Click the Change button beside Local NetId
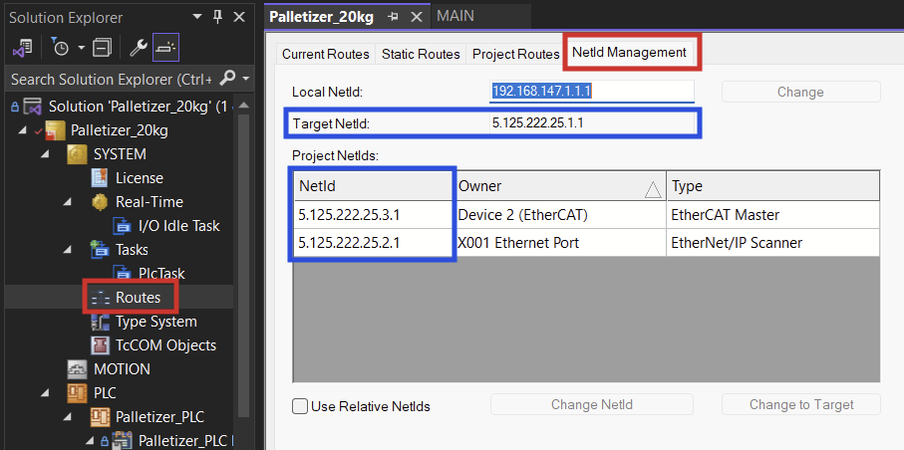The image size is (904, 450). pyautogui.click(x=800, y=92)
